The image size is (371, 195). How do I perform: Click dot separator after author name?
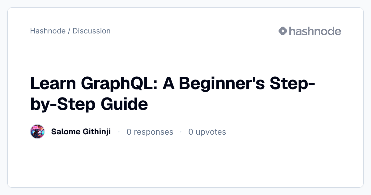(x=119, y=132)
